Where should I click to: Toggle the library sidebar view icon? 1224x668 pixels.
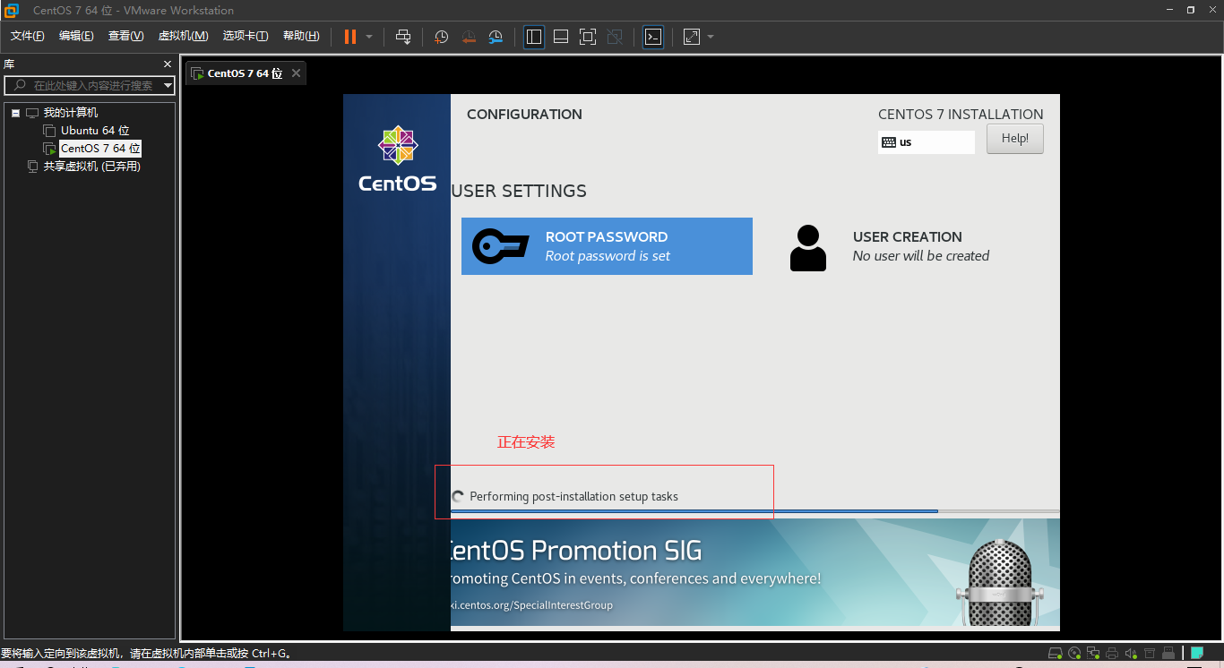click(534, 37)
